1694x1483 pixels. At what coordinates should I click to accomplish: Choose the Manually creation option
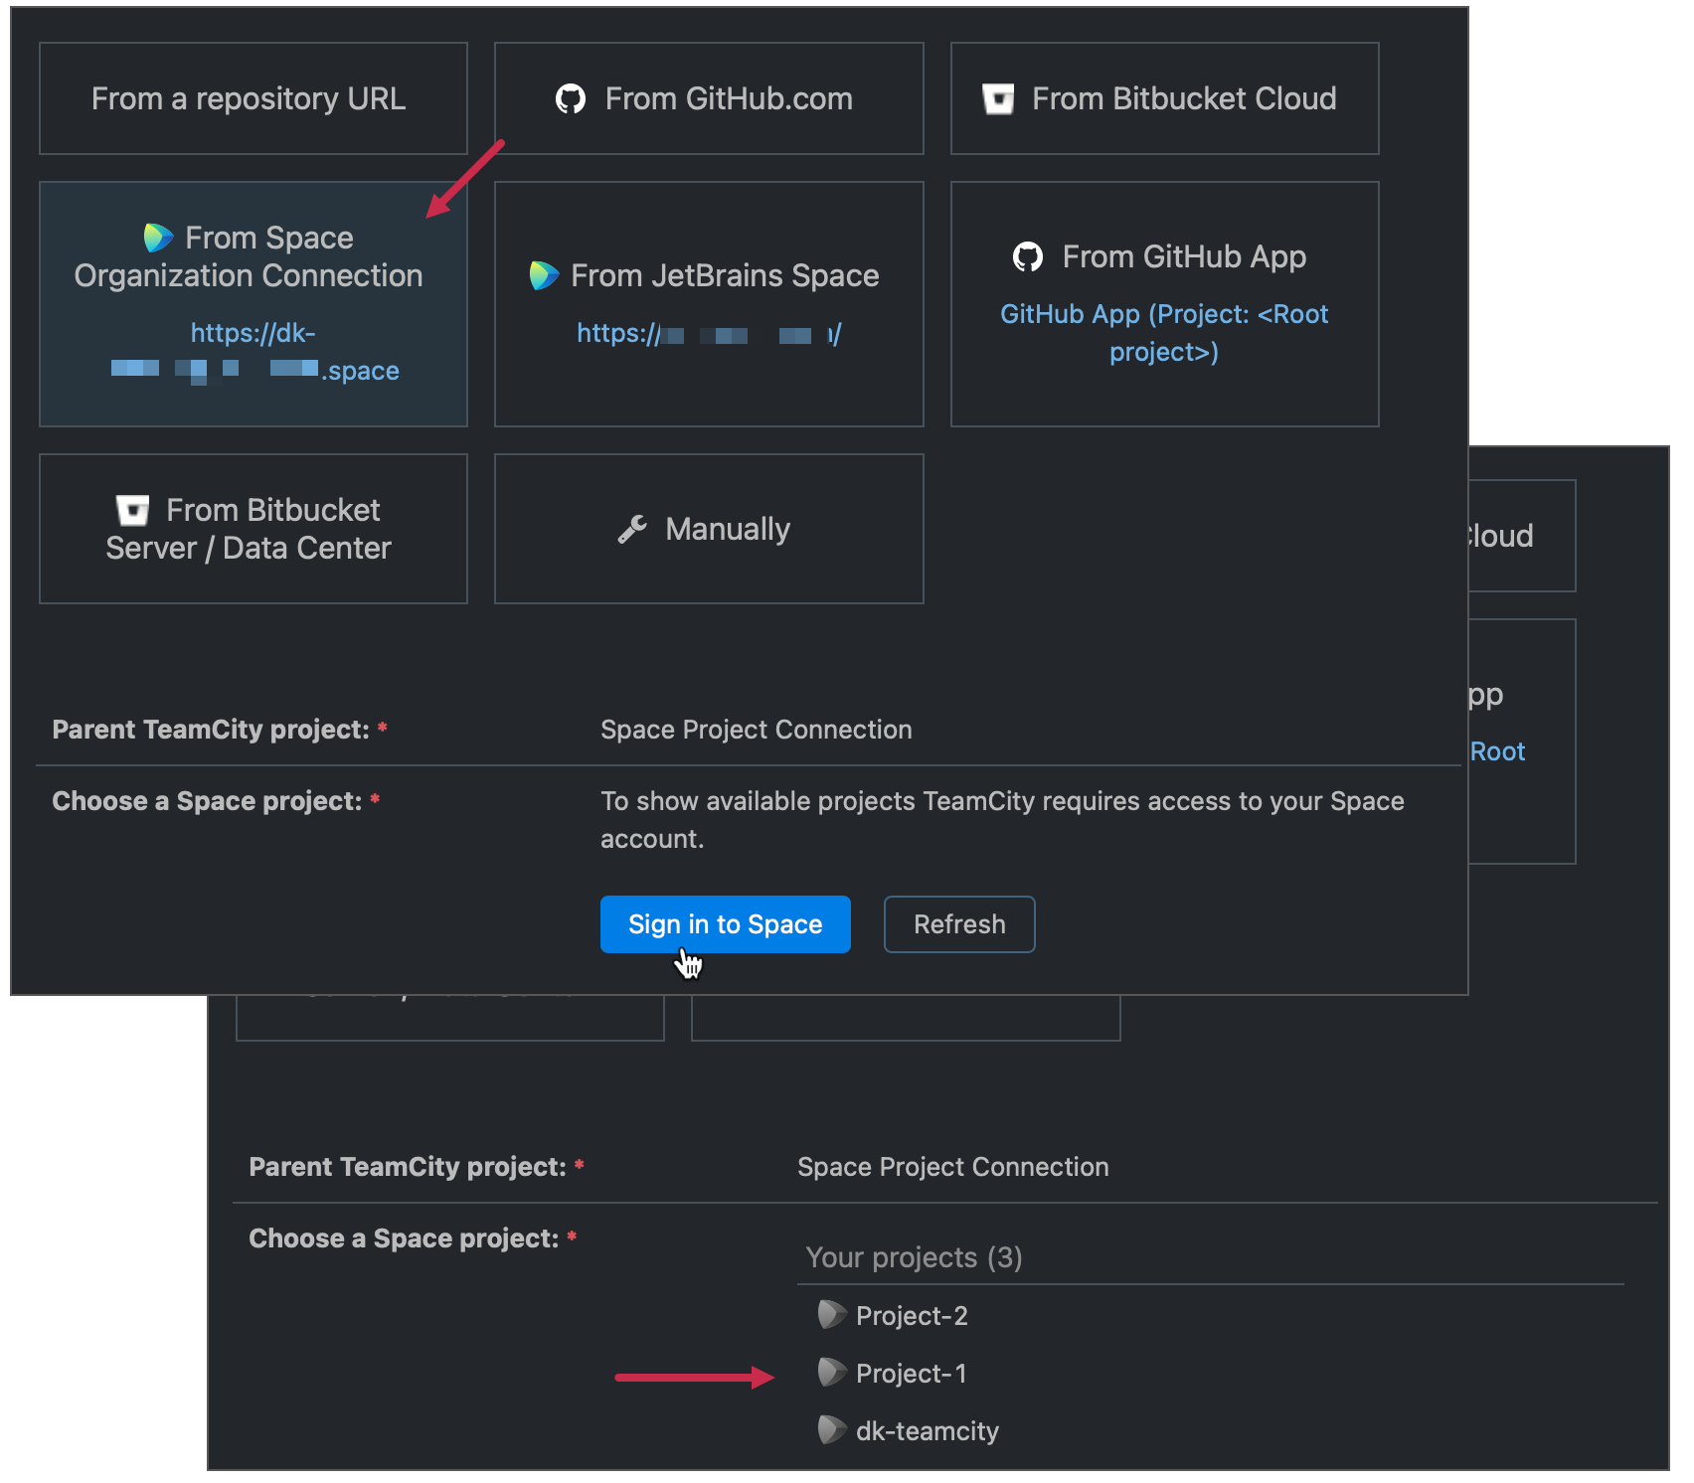click(x=708, y=529)
